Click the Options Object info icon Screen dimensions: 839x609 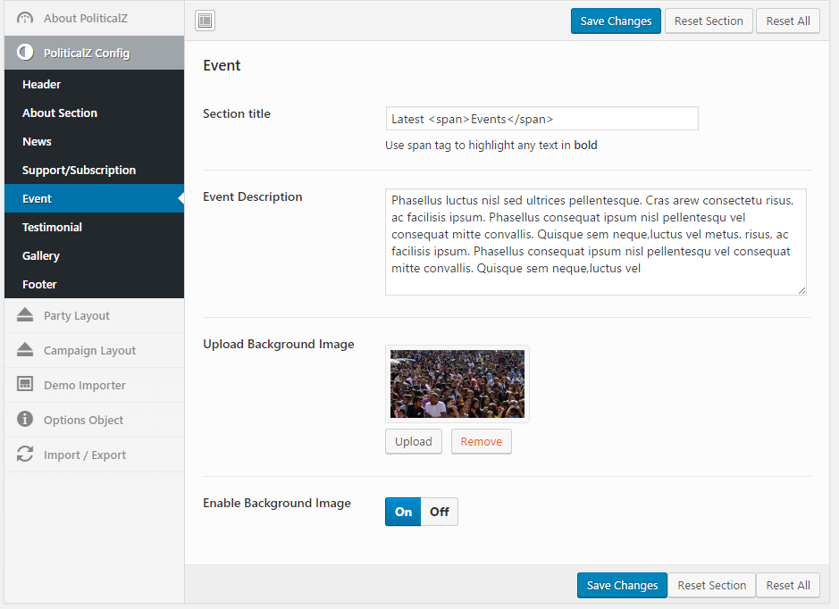click(x=25, y=419)
